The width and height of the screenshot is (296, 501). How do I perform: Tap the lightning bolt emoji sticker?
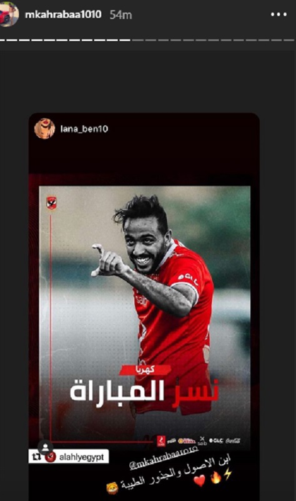click(228, 475)
